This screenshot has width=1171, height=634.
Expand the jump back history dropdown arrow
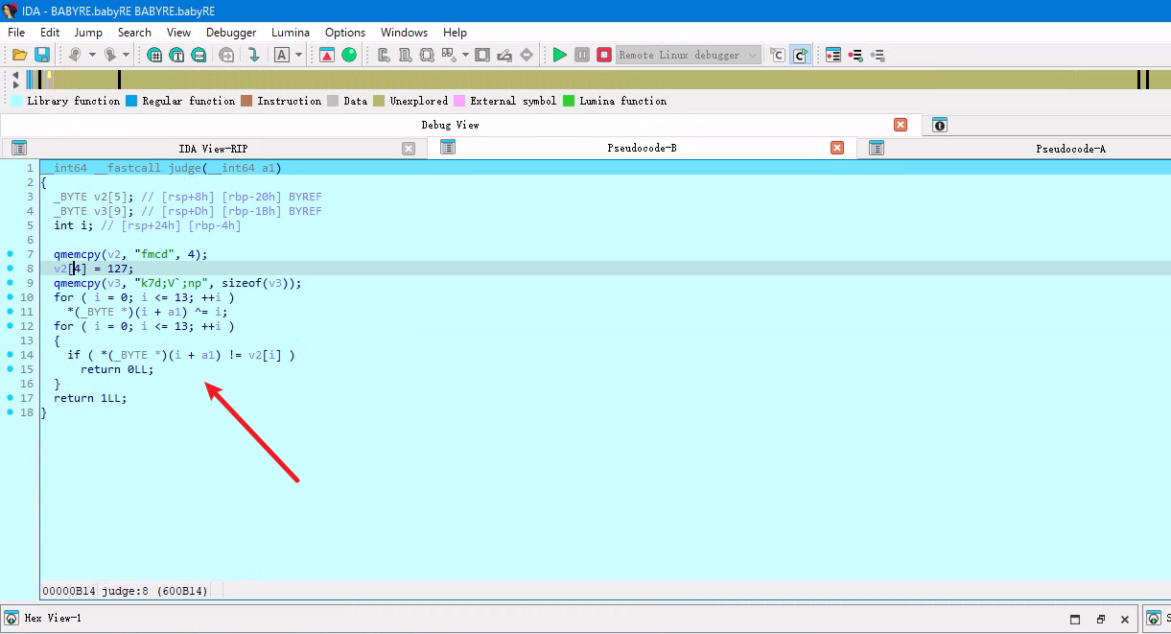click(92, 56)
